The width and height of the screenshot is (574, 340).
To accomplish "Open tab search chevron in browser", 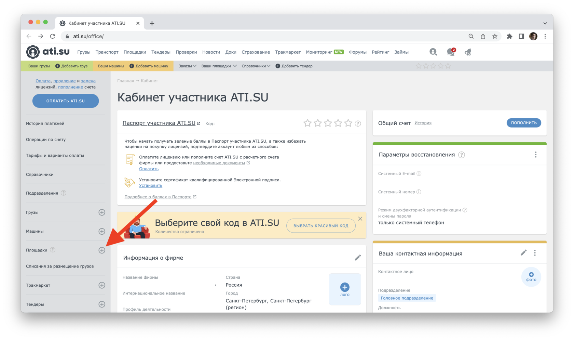I will click(x=545, y=23).
